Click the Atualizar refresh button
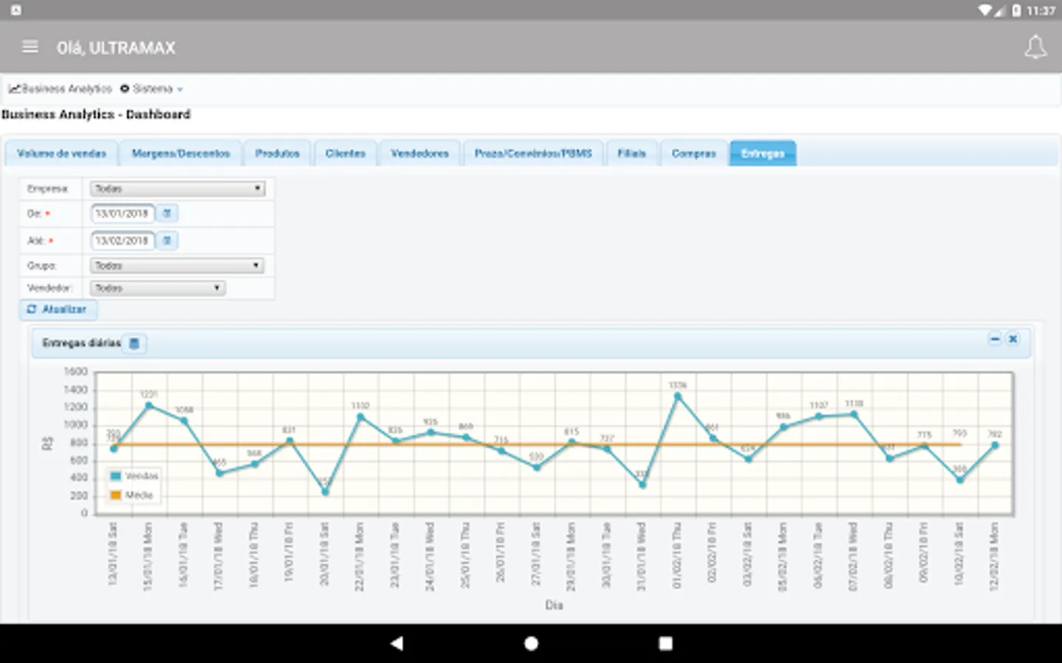Image resolution: width=1062 pixels, height=663 pixels. pyautogui.click(x=58, y=309)
